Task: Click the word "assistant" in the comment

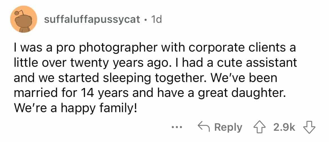Action: coord(270,63)
